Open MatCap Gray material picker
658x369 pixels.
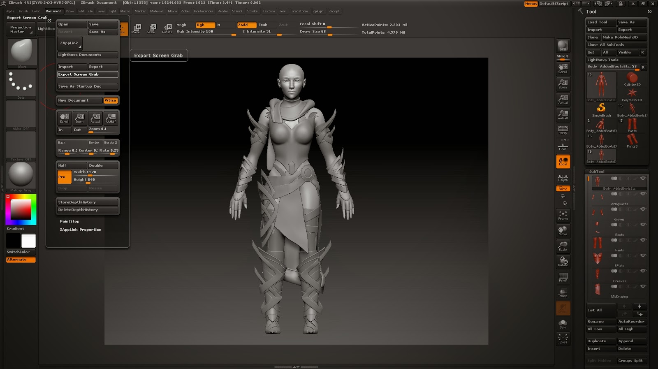point(21,177)
